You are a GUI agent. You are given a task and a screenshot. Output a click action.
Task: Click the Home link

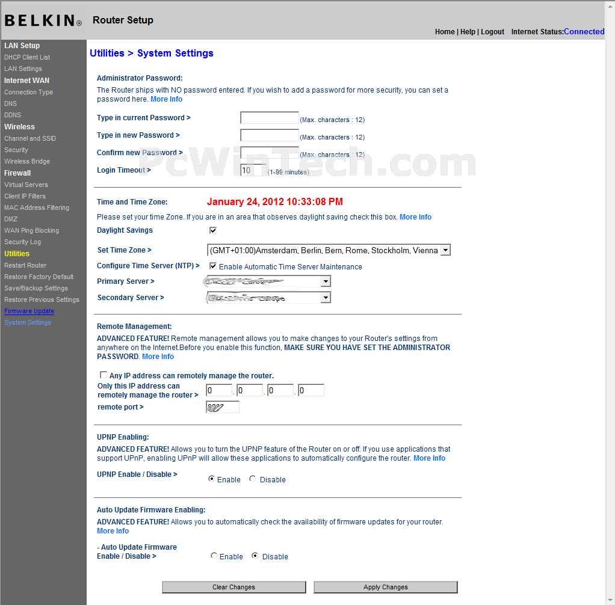click(445, 32)
